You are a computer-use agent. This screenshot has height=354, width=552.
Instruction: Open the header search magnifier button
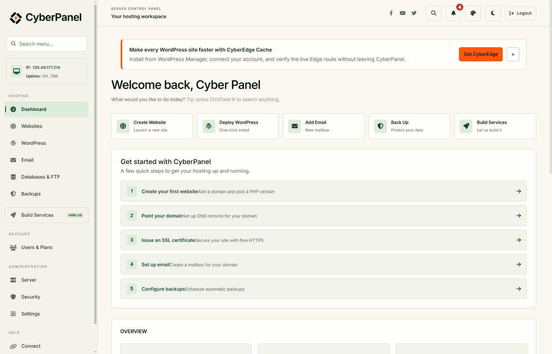[434, 13]
